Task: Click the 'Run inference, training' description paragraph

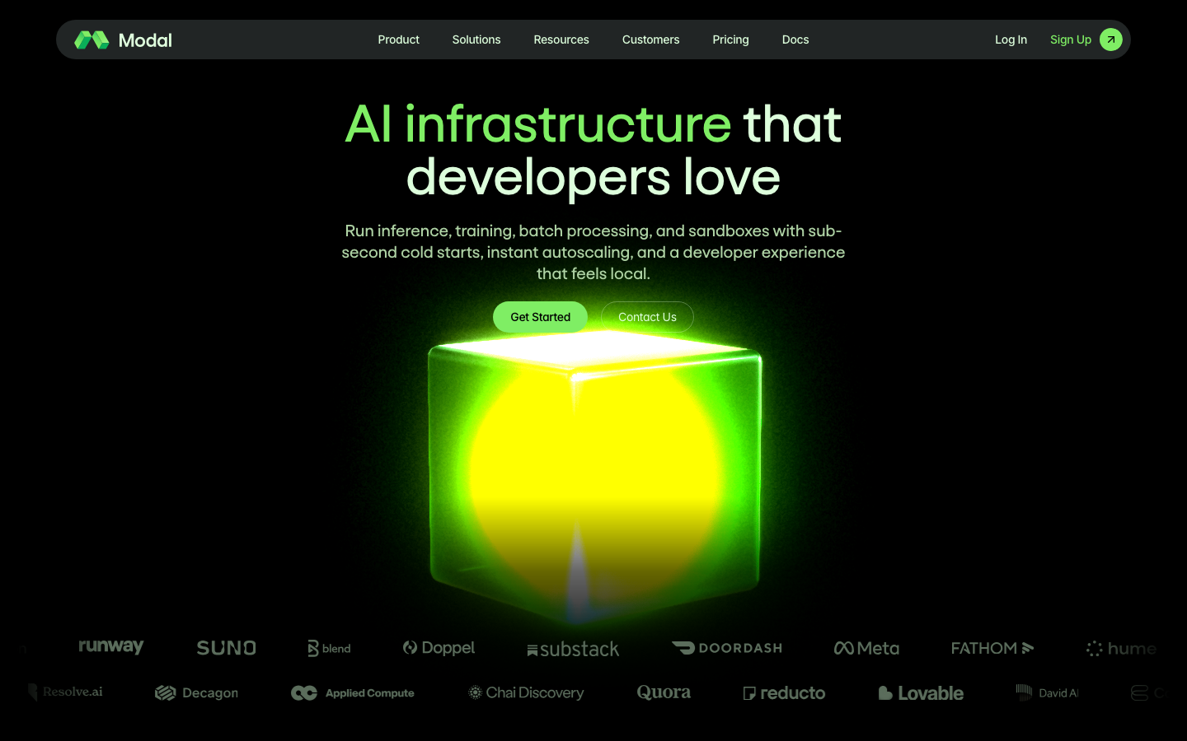Action: (x=593, y=252)
